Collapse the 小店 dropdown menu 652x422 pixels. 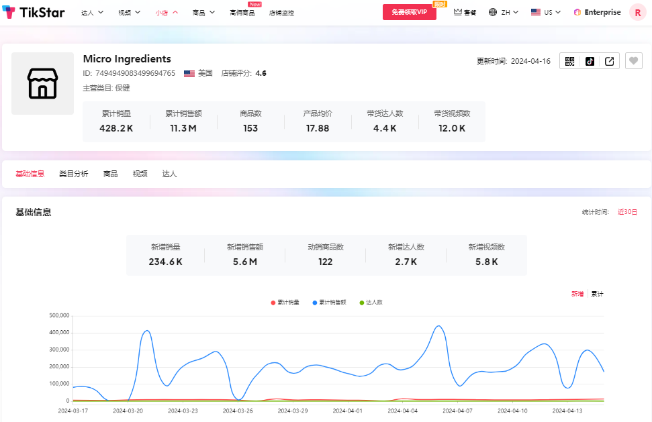pos(167,13)
